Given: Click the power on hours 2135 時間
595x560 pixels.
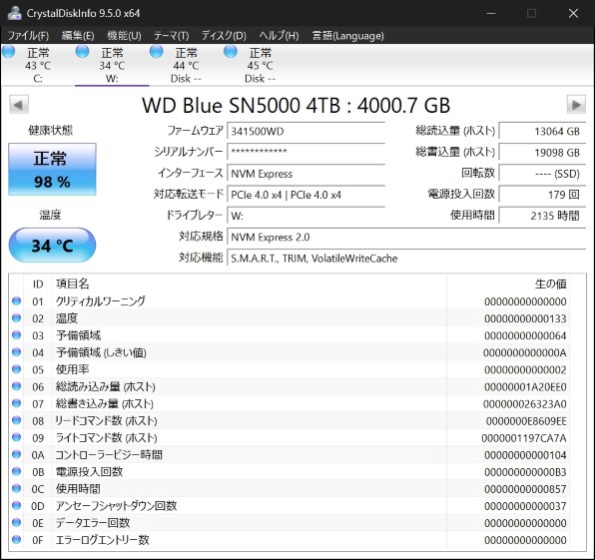Looking at the screenshot, I should [542, 216].
